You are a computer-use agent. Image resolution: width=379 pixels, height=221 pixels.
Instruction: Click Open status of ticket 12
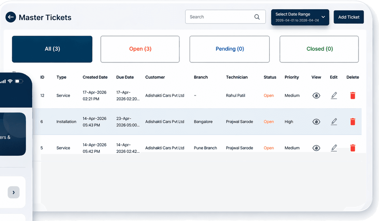point(268,96)
